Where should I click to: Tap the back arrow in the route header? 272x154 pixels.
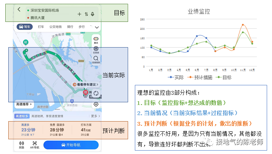(x=19, y=9)
